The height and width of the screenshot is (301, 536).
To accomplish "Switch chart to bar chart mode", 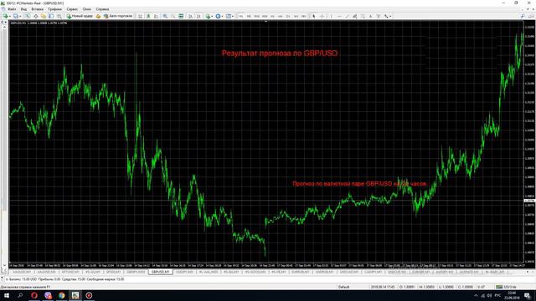I will (140, 16).
